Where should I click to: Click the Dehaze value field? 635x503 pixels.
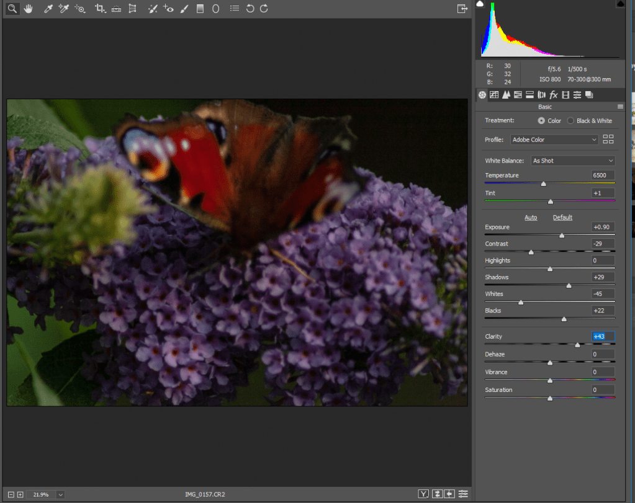point(603,354)
